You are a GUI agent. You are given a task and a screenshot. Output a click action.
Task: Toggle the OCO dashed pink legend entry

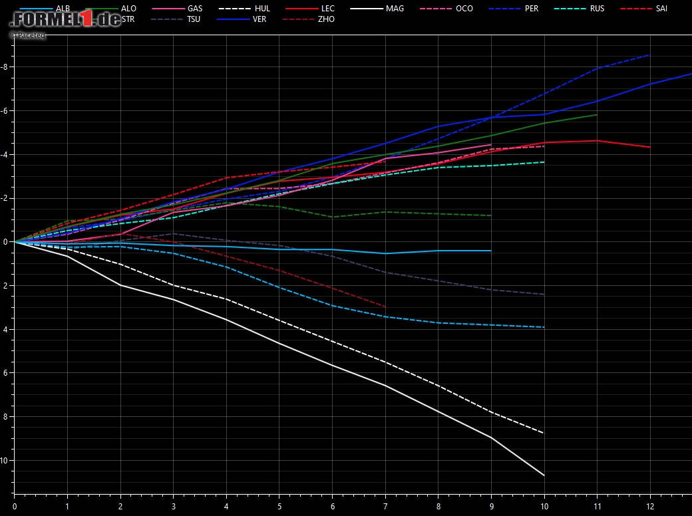point(446,9)
